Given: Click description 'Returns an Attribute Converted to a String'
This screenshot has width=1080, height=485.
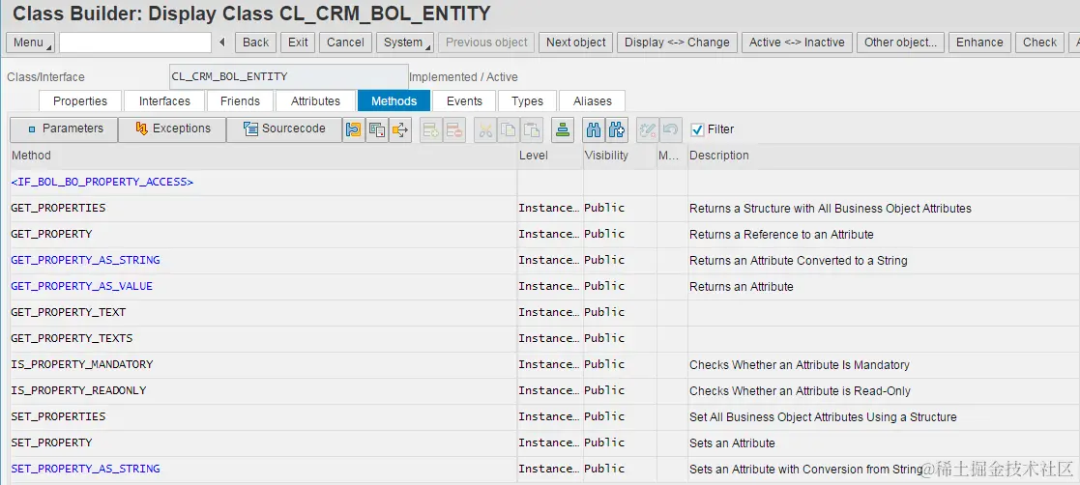Looking at the screenshot, I should pyautogui.click(x=799, y=261).
